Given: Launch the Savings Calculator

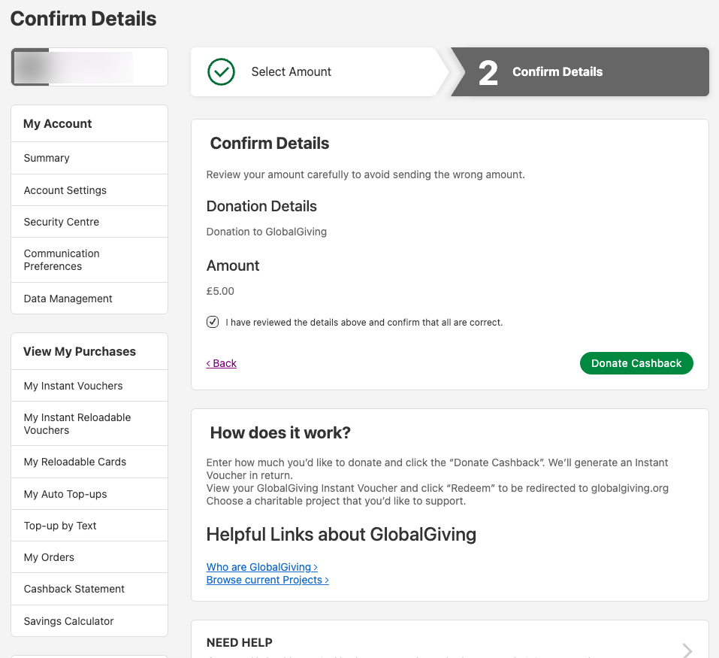Looking at the screenshot, I should [69, 621].
